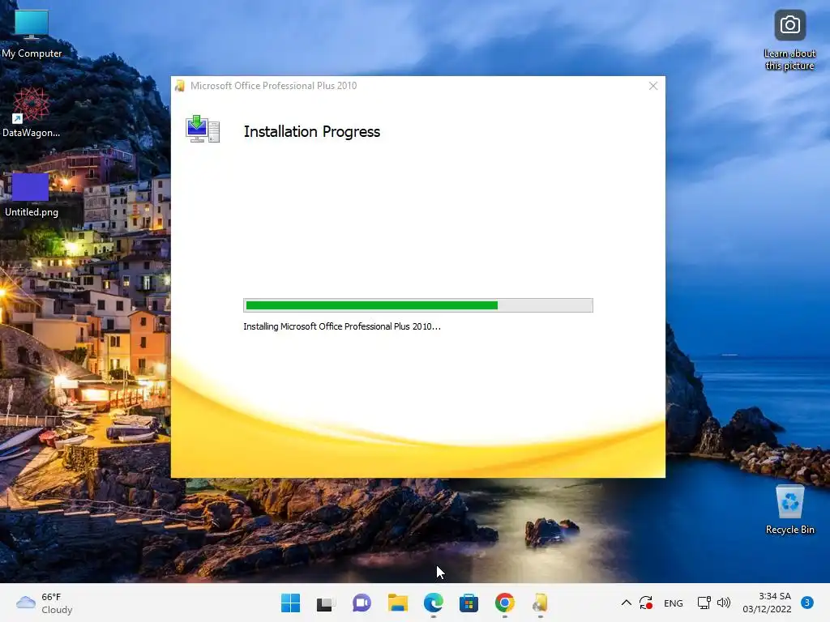Launch the Chat app from taskbar
Viewport: 830px width, 622px height.
pyautogui.click(x=362, y=603)
